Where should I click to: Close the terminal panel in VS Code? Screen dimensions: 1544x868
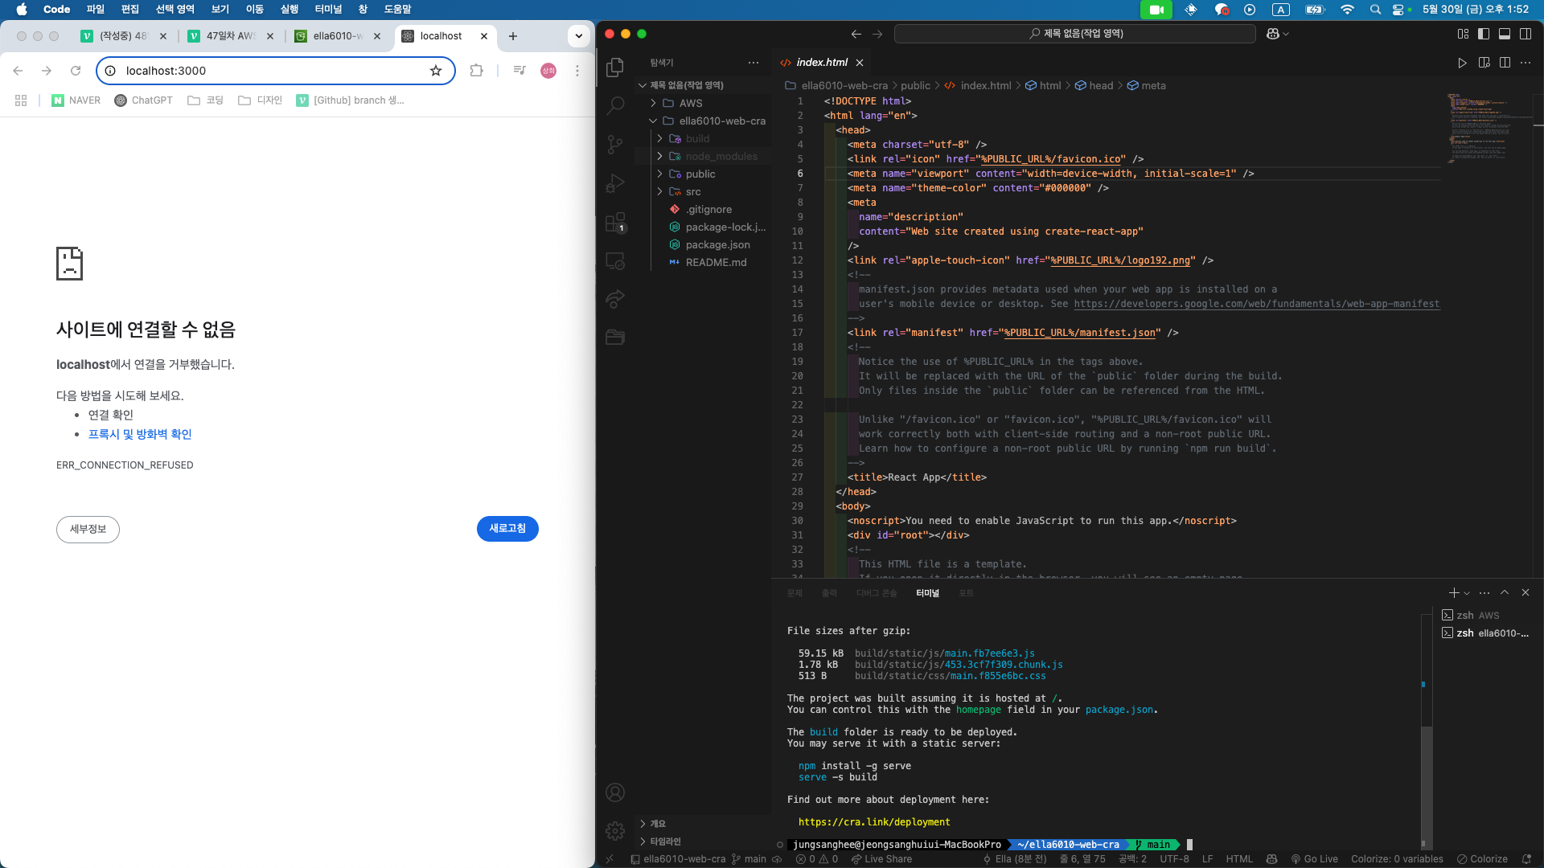[1526, 592]
